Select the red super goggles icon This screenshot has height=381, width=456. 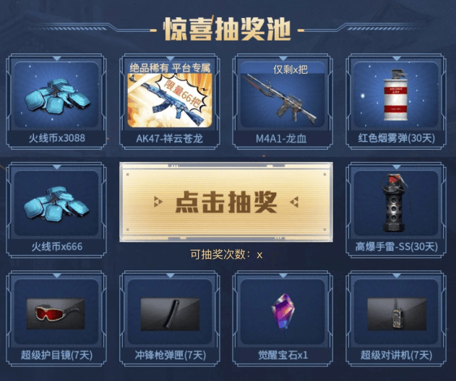pyautogui.click(x=56, y=314)
